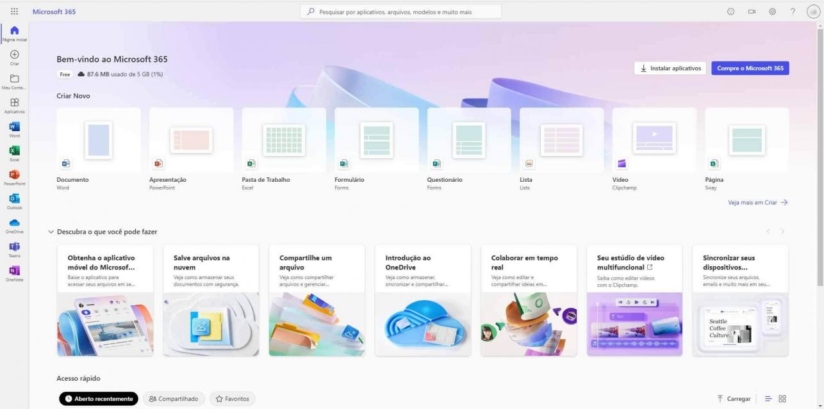
Task: Go to Página inicial in sidebar
Action: 14,34
